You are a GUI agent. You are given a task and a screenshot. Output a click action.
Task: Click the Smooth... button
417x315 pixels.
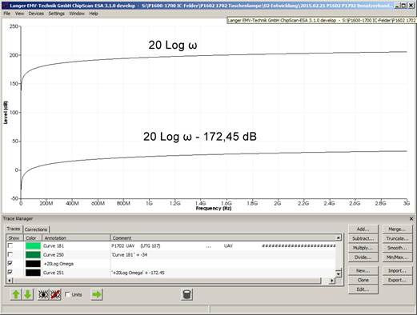pos(397,248)
